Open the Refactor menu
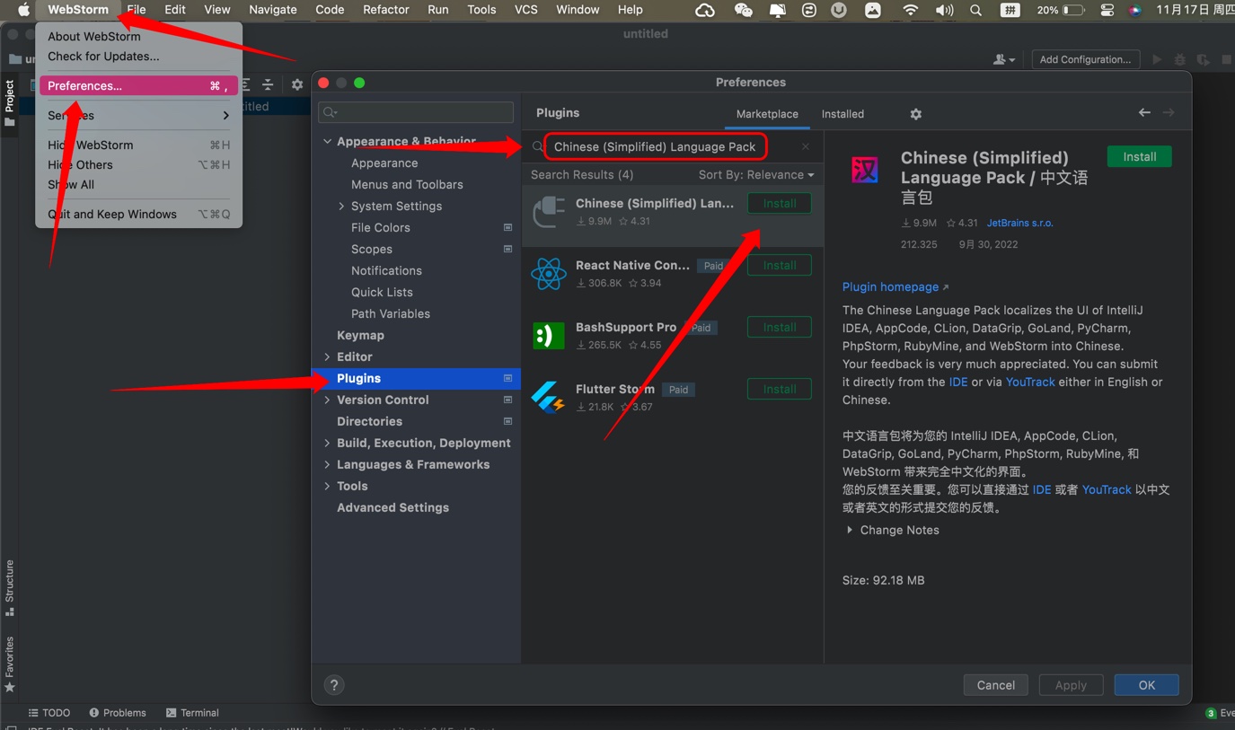 (386, 10)
